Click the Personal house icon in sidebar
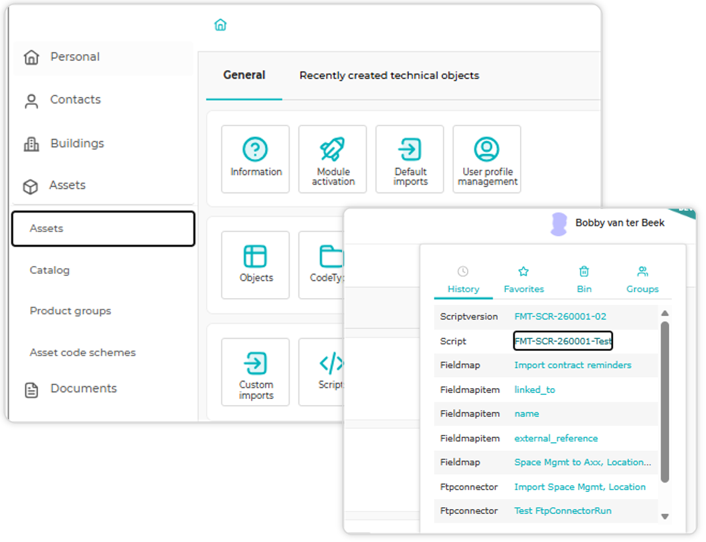Viewport: 706px width, 542px height. pos(31,57)
